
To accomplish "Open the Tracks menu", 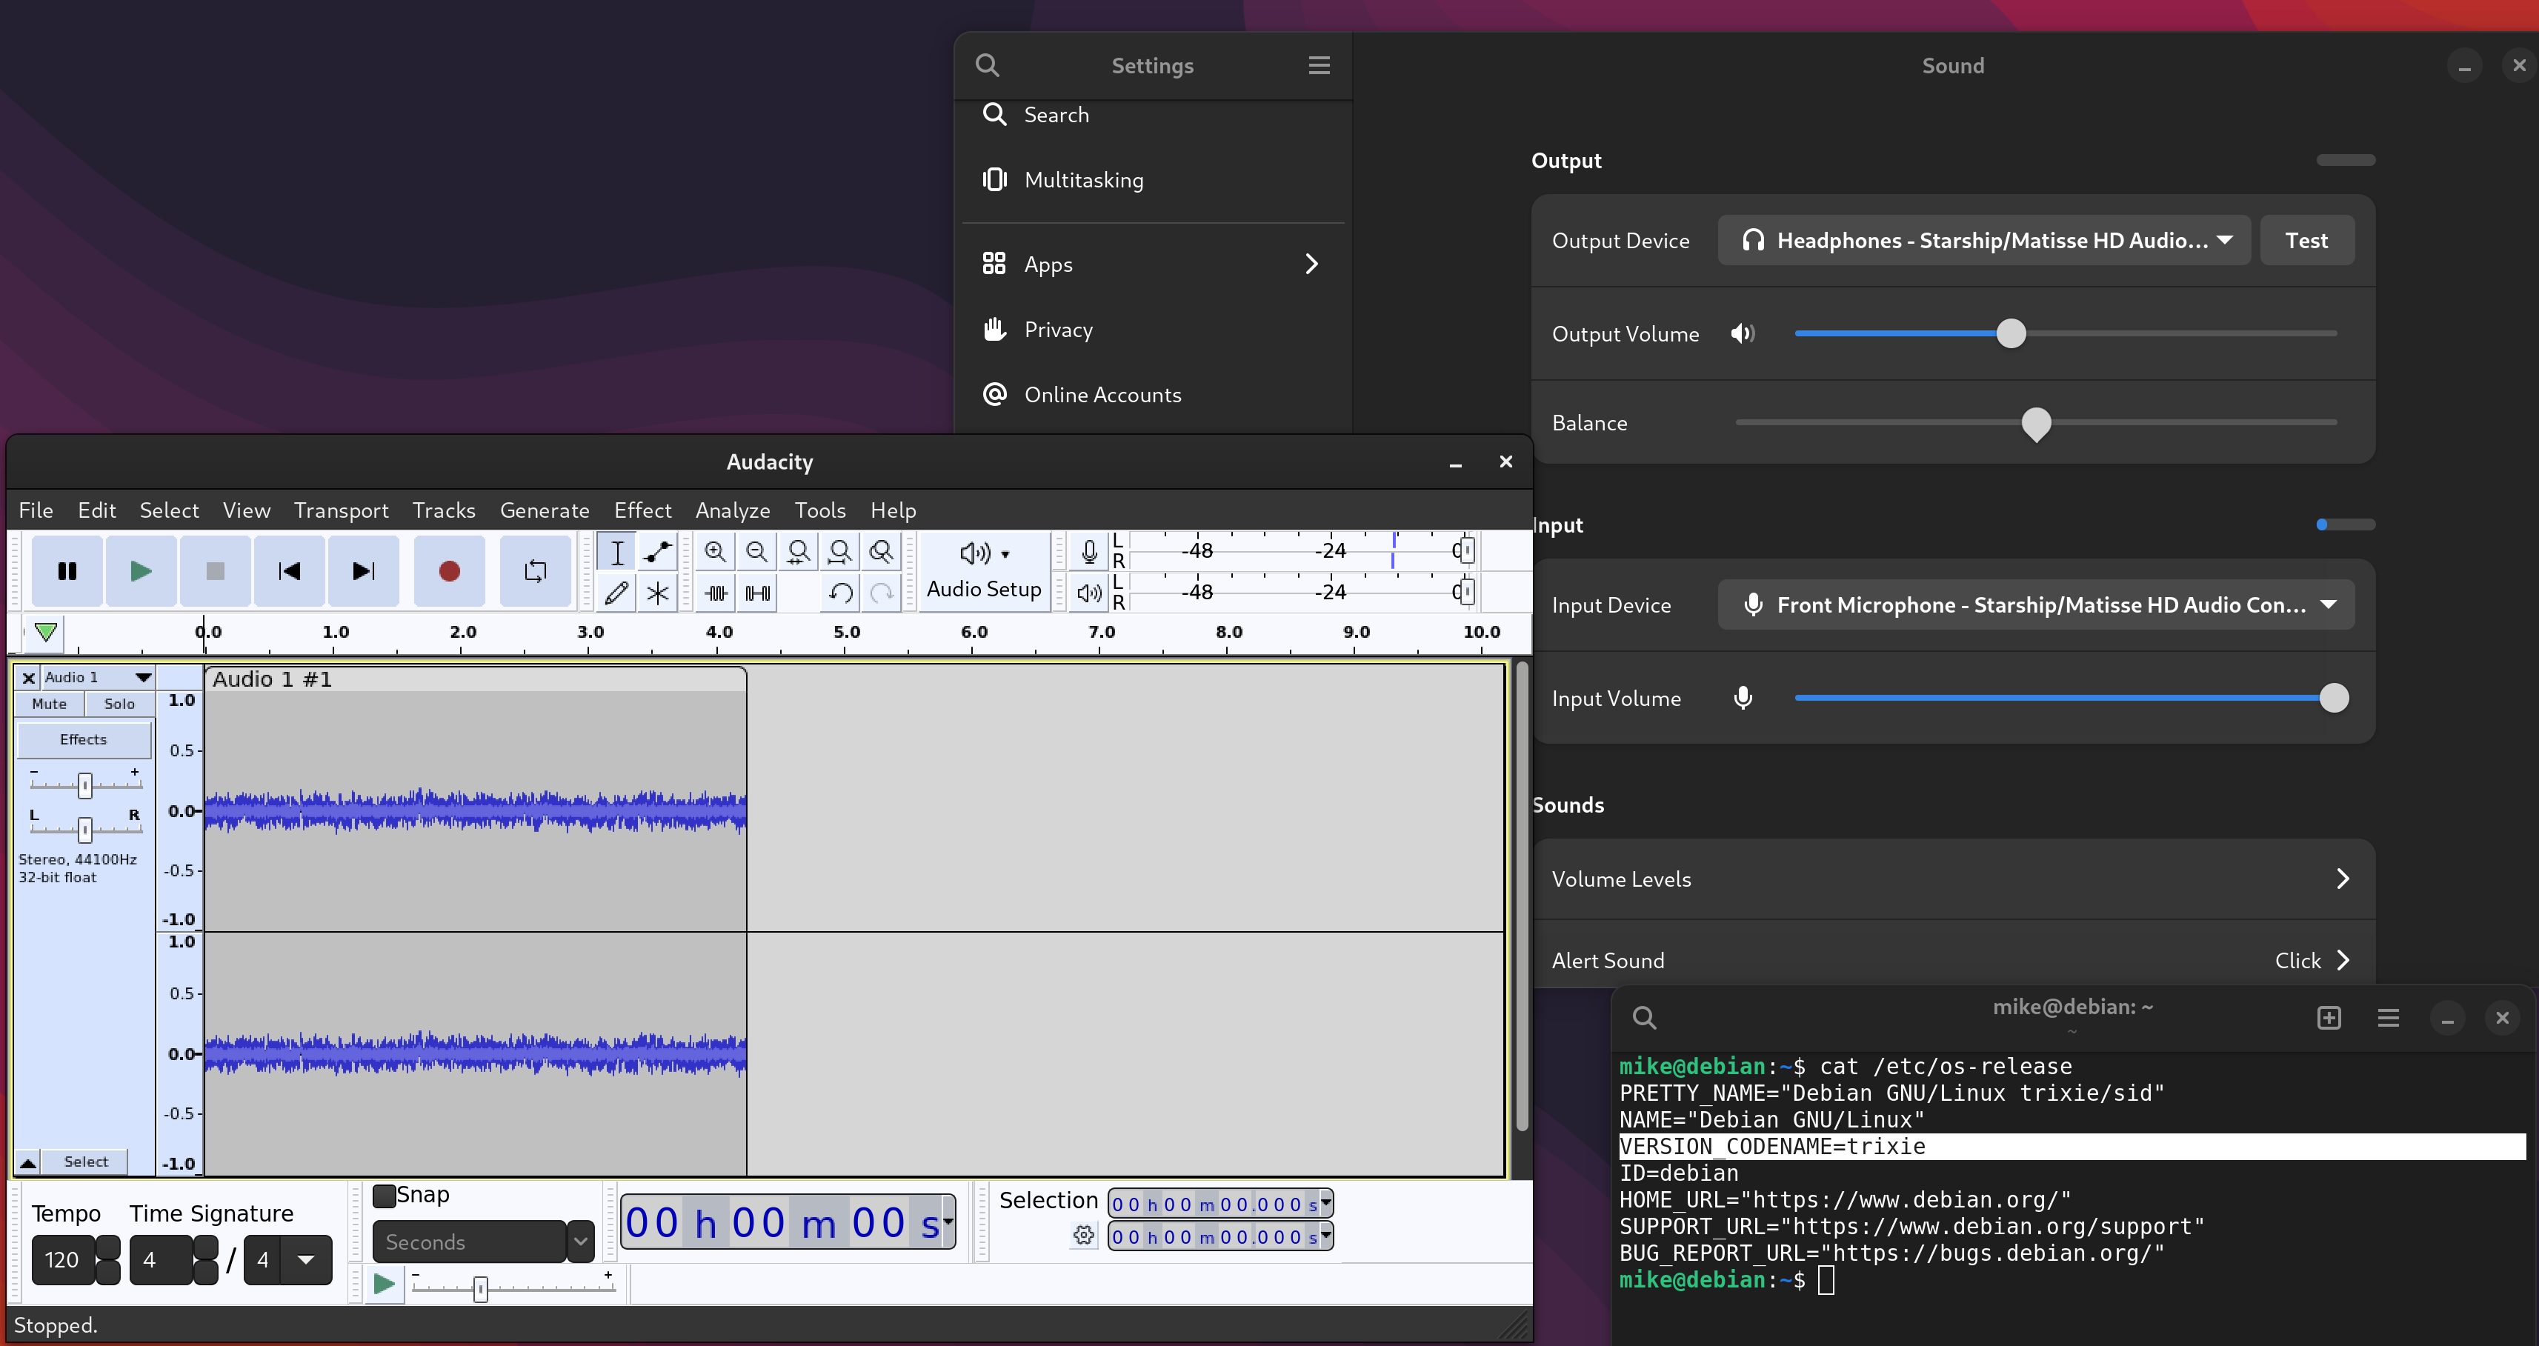I will [444, 510].
